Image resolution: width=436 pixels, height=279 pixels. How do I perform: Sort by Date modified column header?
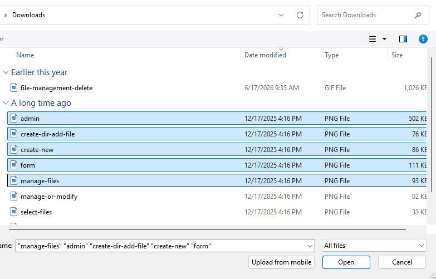tap(265, 55)
